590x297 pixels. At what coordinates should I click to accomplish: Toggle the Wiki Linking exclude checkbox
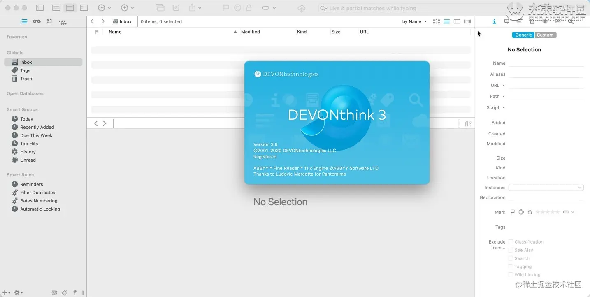(511, 275)
